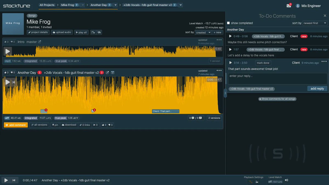Open the messages inbox icon

click(288, 5)
